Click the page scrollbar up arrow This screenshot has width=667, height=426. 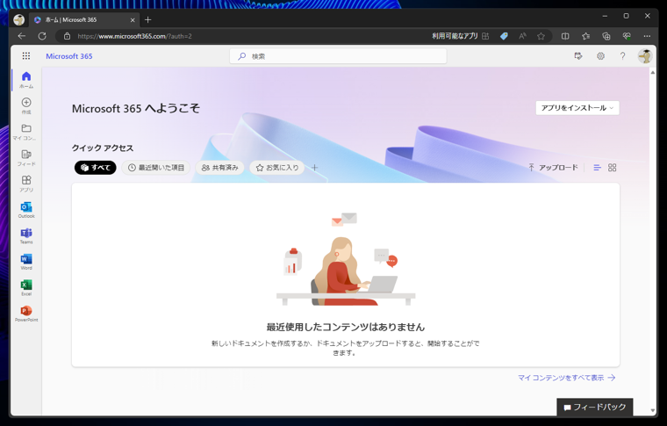pos(653,72)
